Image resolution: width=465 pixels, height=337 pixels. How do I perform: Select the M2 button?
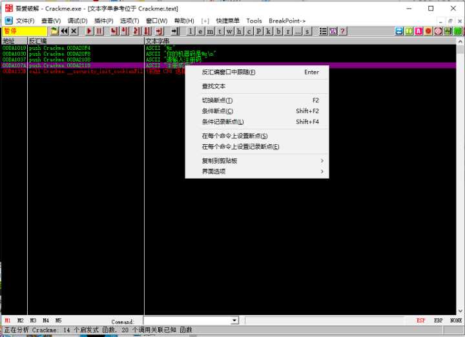point(20,320)
